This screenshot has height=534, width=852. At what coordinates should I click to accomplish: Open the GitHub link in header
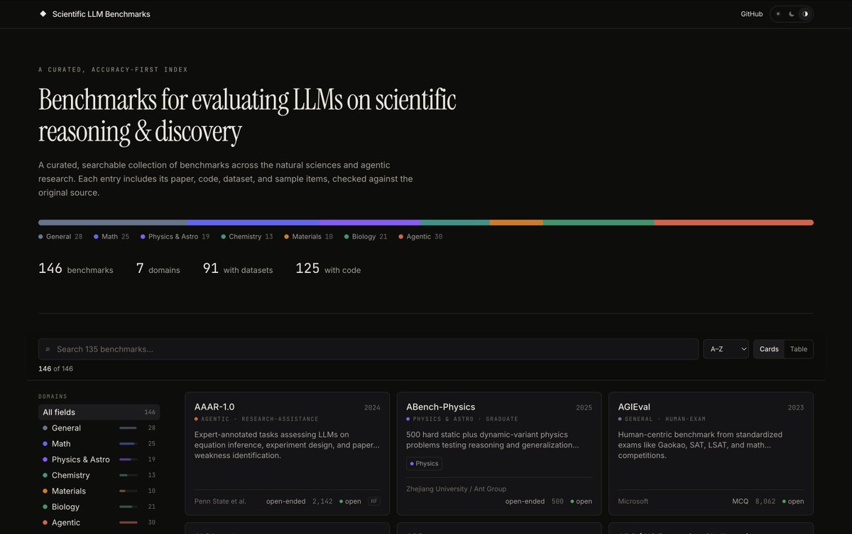coord(752,13)
